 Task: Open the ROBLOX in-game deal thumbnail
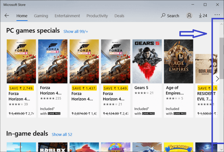click(53, 147)
